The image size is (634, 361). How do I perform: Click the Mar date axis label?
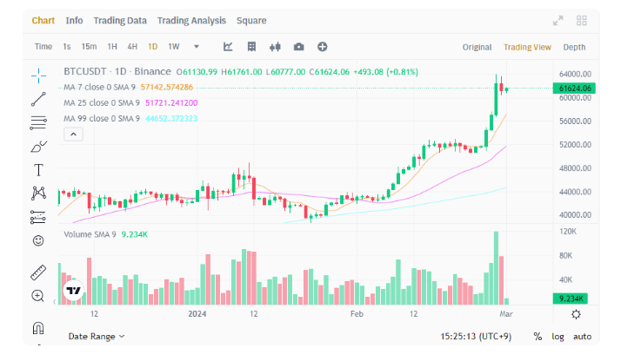pyautogui.click(x=506, y=314)
